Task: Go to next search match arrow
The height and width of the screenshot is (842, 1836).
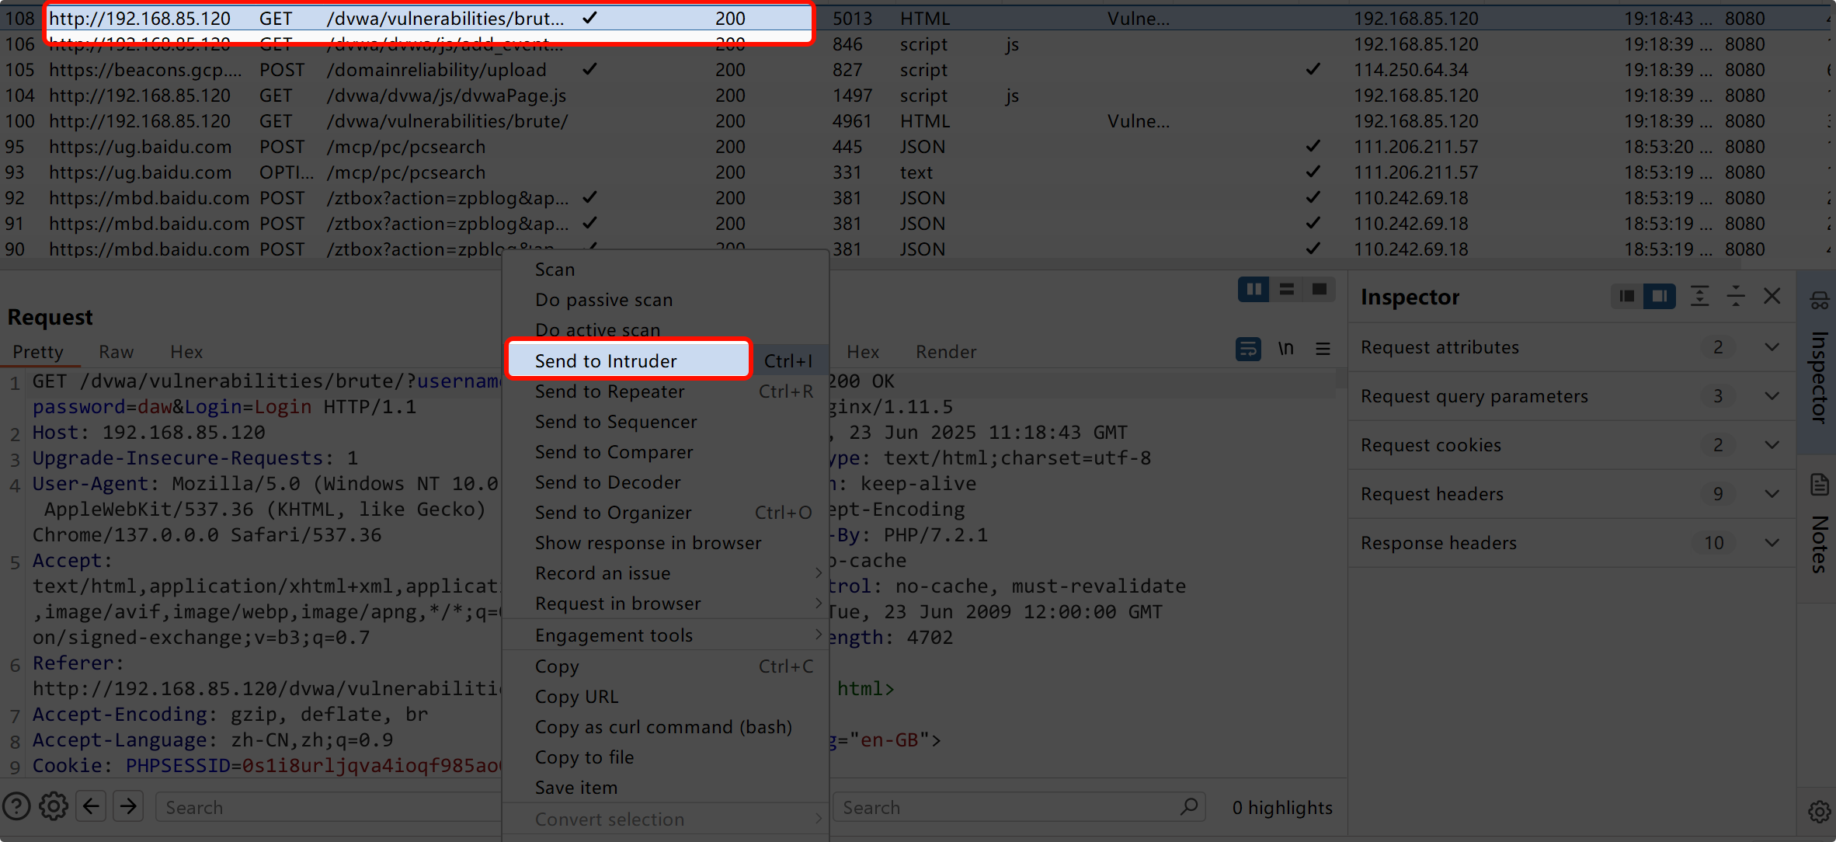Action: pos(128,806)
